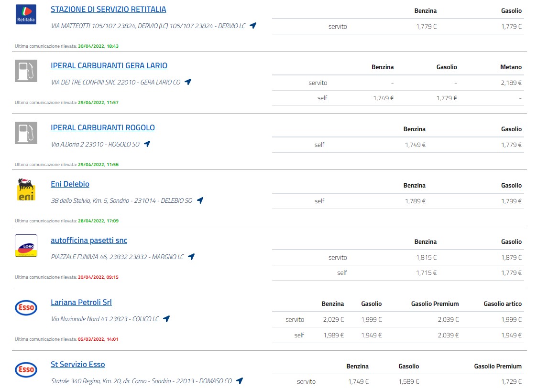This screenshot has width=548, height=388.
Task: Open directions arrow for Margno address
Action: [x=191, y=256]
